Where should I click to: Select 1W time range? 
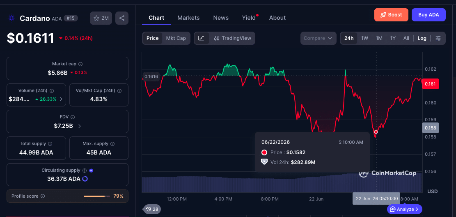(365, 38)
